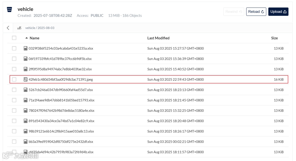
Task: Click the file icon for 5267cb246a0347db9f0660faf4ad55d7.xlsx
Action: coord(25,90)
